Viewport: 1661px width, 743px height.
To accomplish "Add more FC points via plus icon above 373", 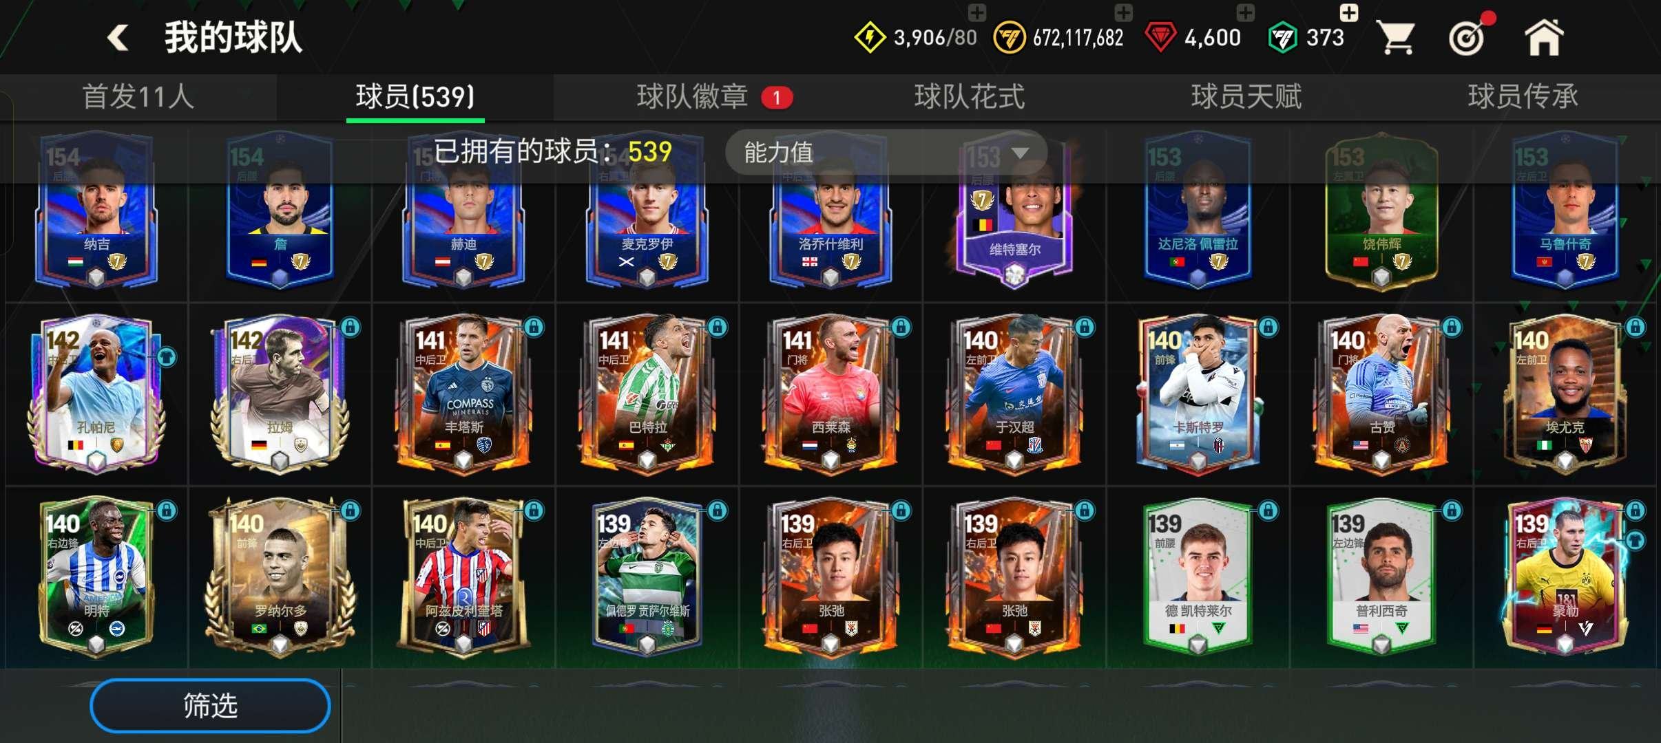I will click(x=1349, y=13).
